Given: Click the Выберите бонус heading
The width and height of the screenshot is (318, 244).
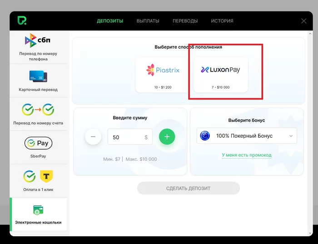Looking at the screenshot, I should 247,120.
